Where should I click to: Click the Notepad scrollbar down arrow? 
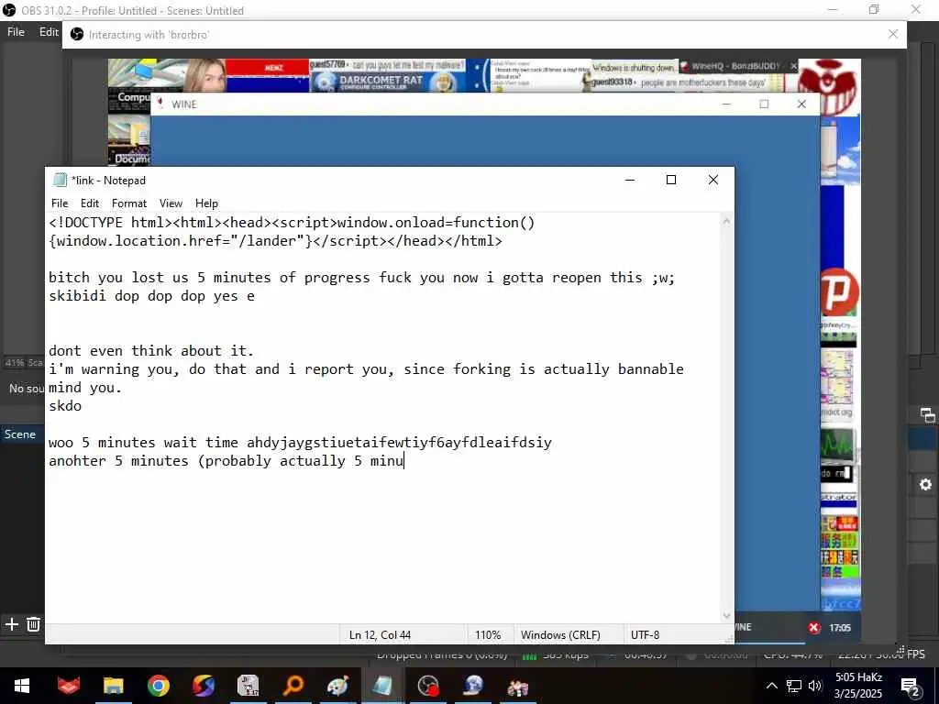tap(726, 615)
